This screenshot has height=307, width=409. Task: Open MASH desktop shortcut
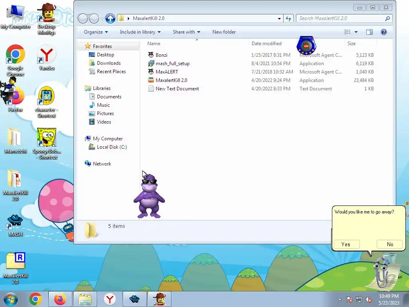pos(16,225)
